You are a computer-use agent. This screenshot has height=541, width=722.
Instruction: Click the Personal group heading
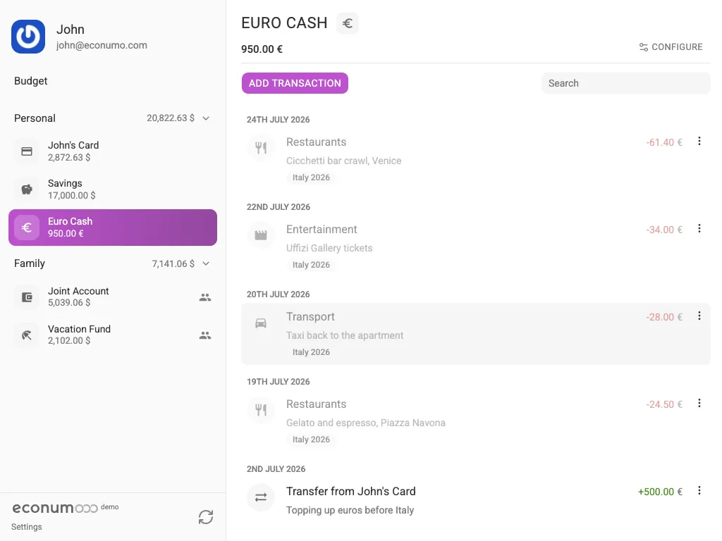35,118
